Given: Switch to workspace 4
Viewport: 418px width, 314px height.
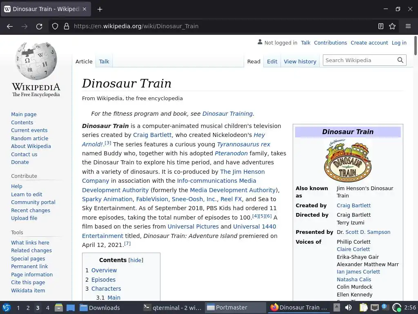Looking at the screenshot, I should click(x=48, y=308).
